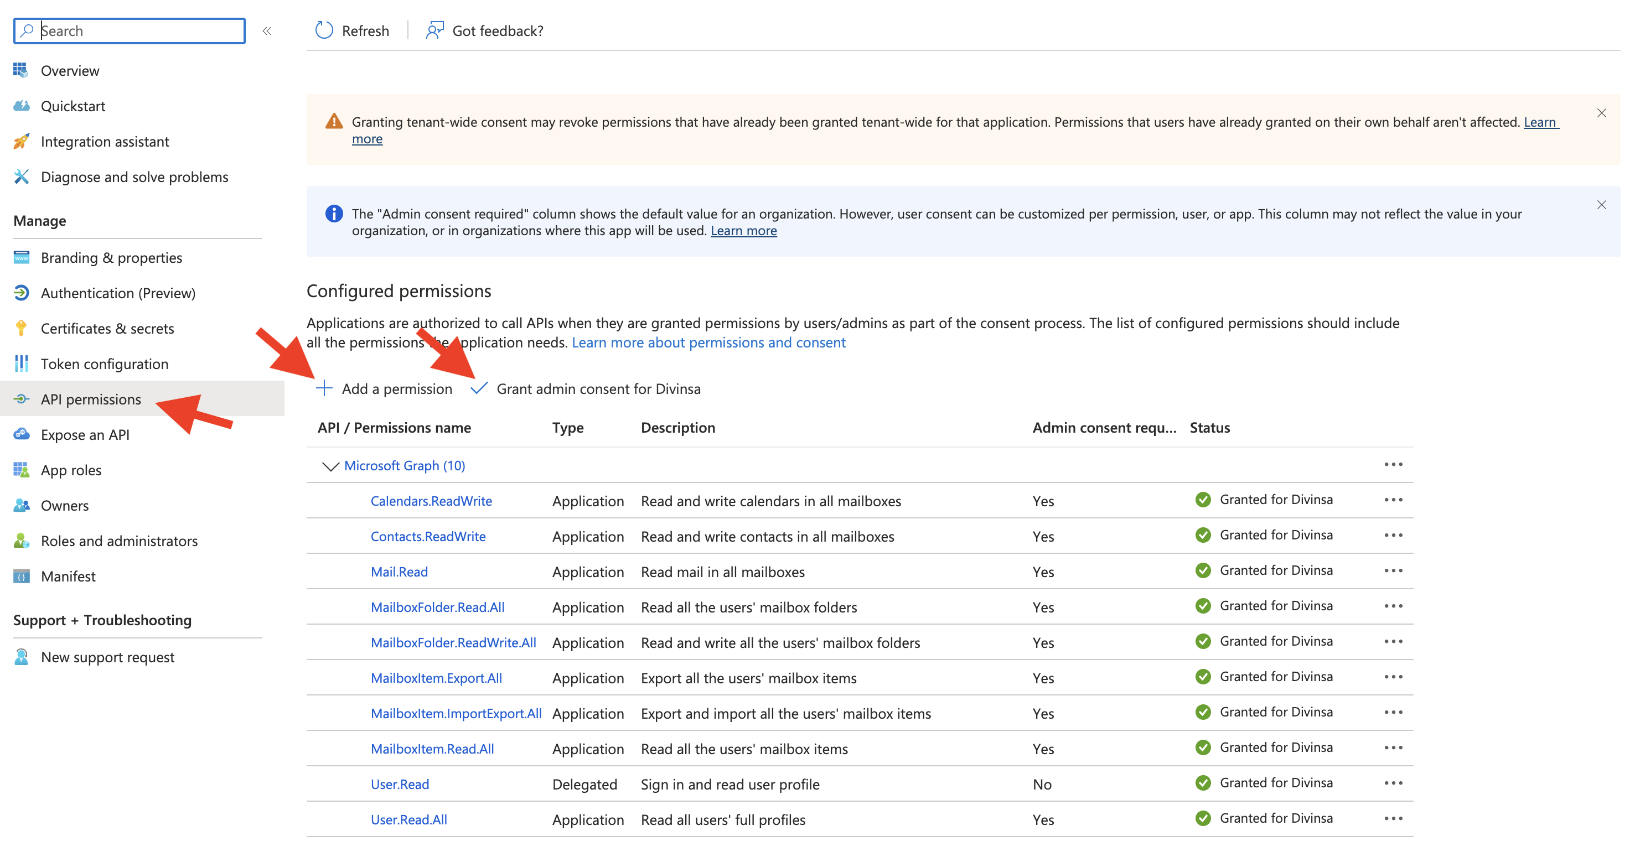
Task: Click the Overview grid icon
Action: click(x=21, y=70)
